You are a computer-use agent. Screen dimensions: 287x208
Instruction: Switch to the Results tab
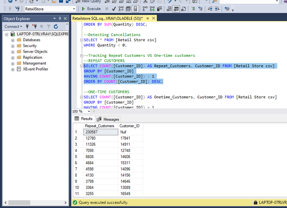(x=83, y=119)
